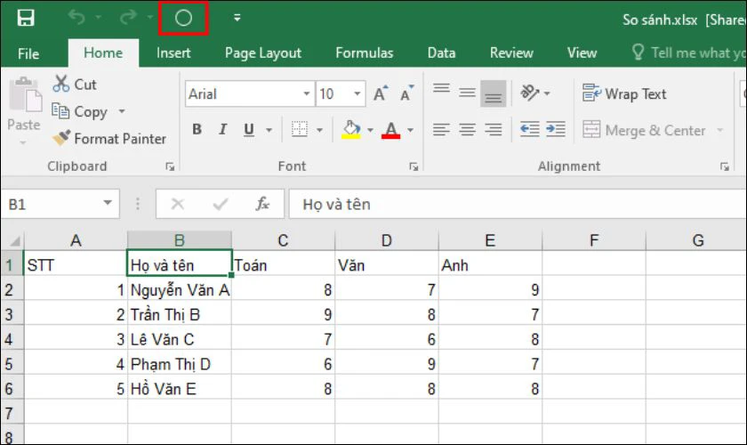Click the Undo arrow icon

pyautogui.click(x=76, y=17)
